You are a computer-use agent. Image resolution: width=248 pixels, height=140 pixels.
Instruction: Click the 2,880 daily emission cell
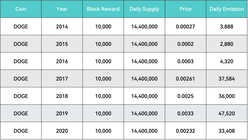coord(227,44)
